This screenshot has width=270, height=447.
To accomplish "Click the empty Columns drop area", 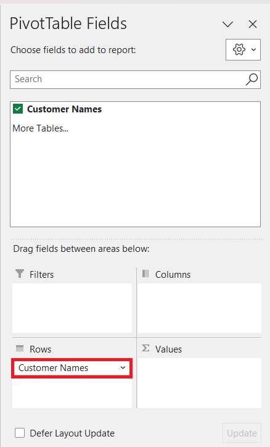I will tap(200, 308).
